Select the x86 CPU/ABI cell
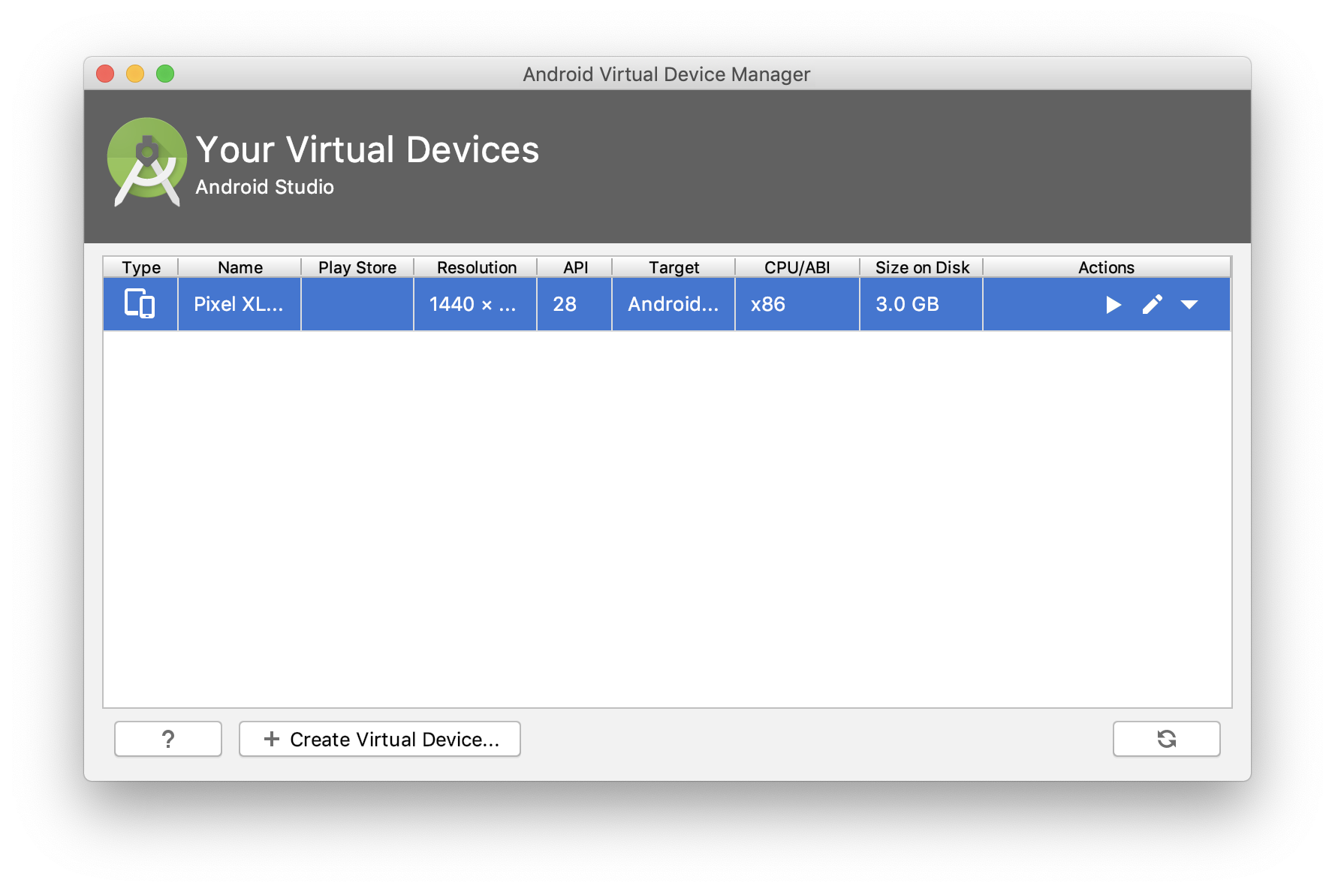This screenshot has width=1335, height=892. click(797, 304)
